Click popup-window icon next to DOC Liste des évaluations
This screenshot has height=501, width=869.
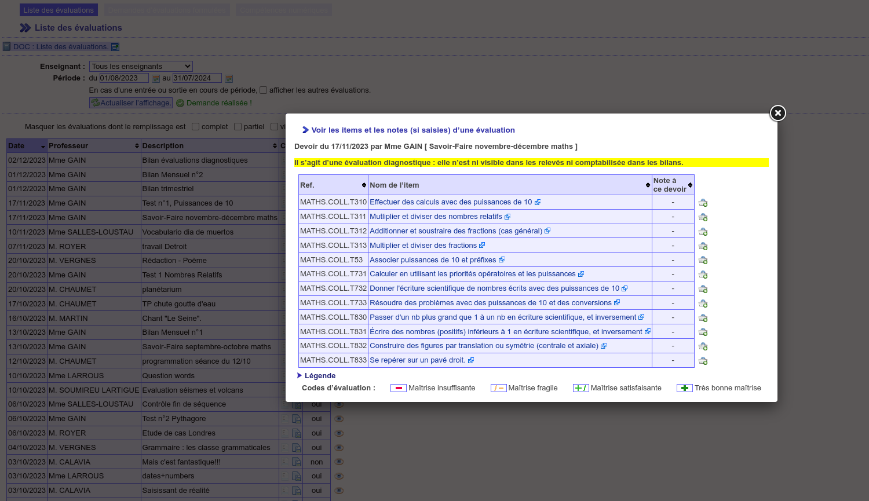tap(115, 47)
